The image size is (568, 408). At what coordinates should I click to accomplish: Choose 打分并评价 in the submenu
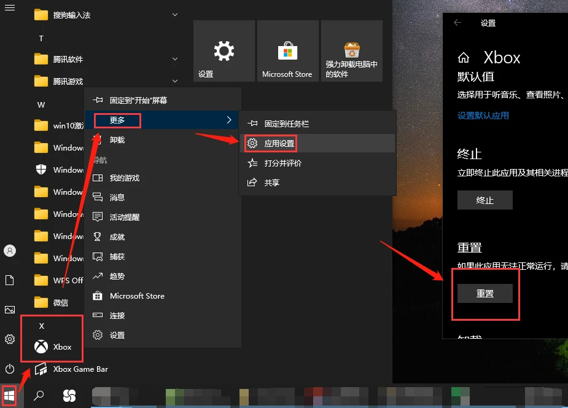(317, 163)
